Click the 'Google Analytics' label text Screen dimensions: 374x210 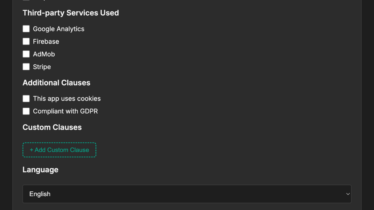59,29
